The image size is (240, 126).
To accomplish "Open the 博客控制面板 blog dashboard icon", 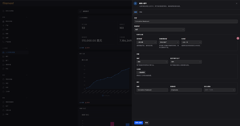I will 3,102.
